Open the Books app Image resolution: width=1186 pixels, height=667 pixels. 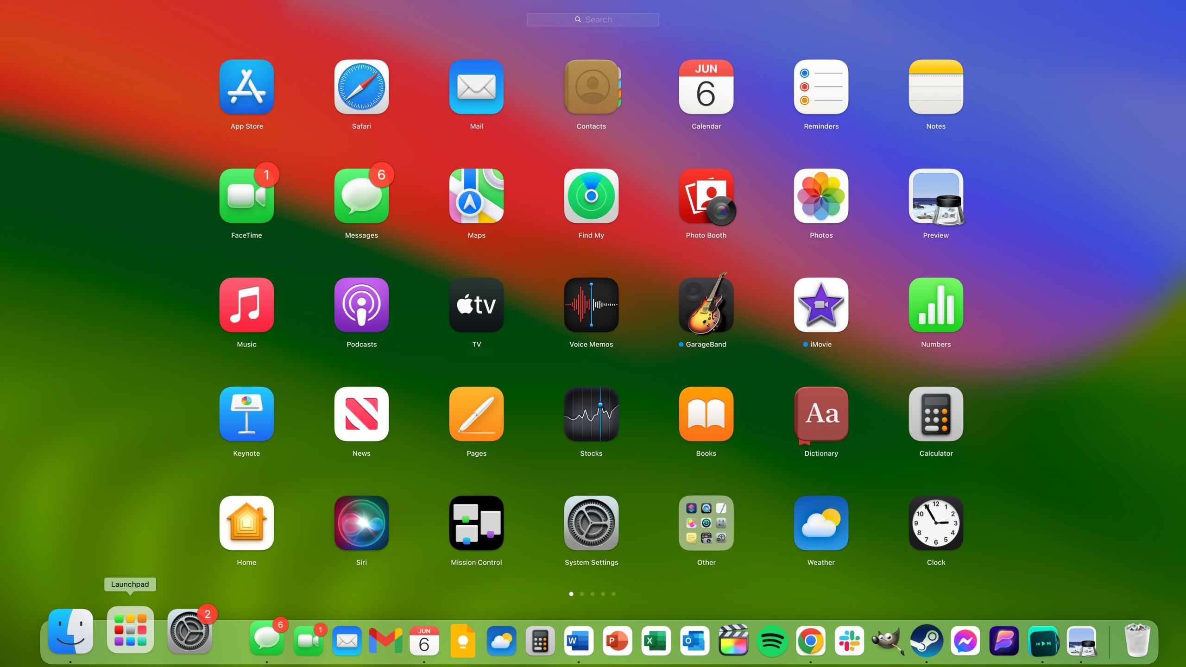coord(706,414)
